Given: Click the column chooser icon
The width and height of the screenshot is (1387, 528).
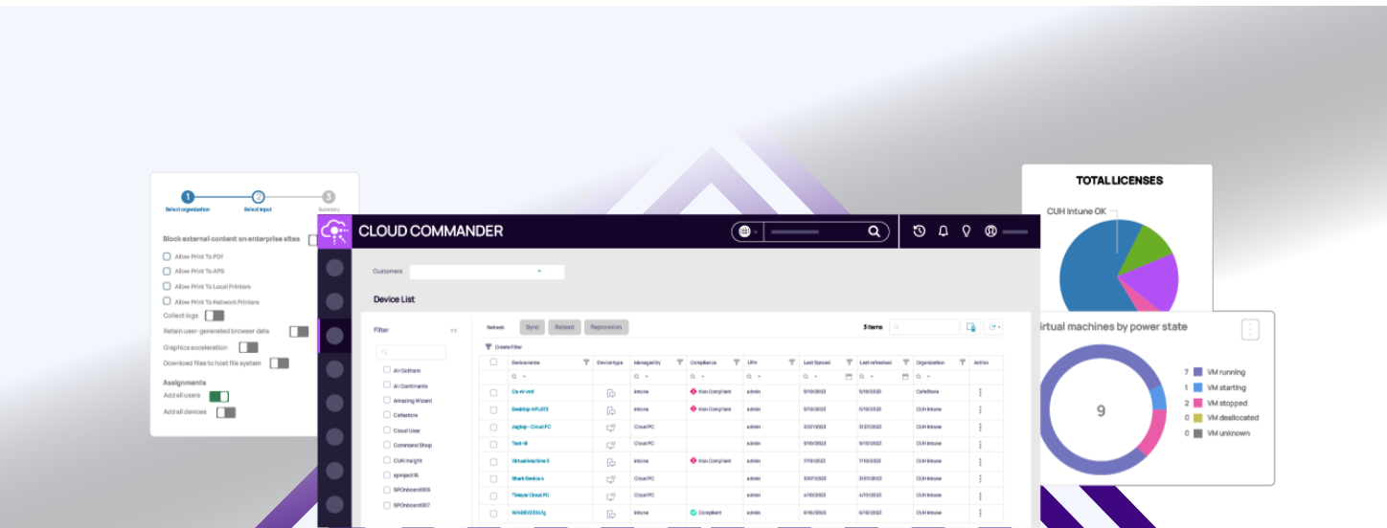Looking at the screenshot, I should tap(970, 327).
